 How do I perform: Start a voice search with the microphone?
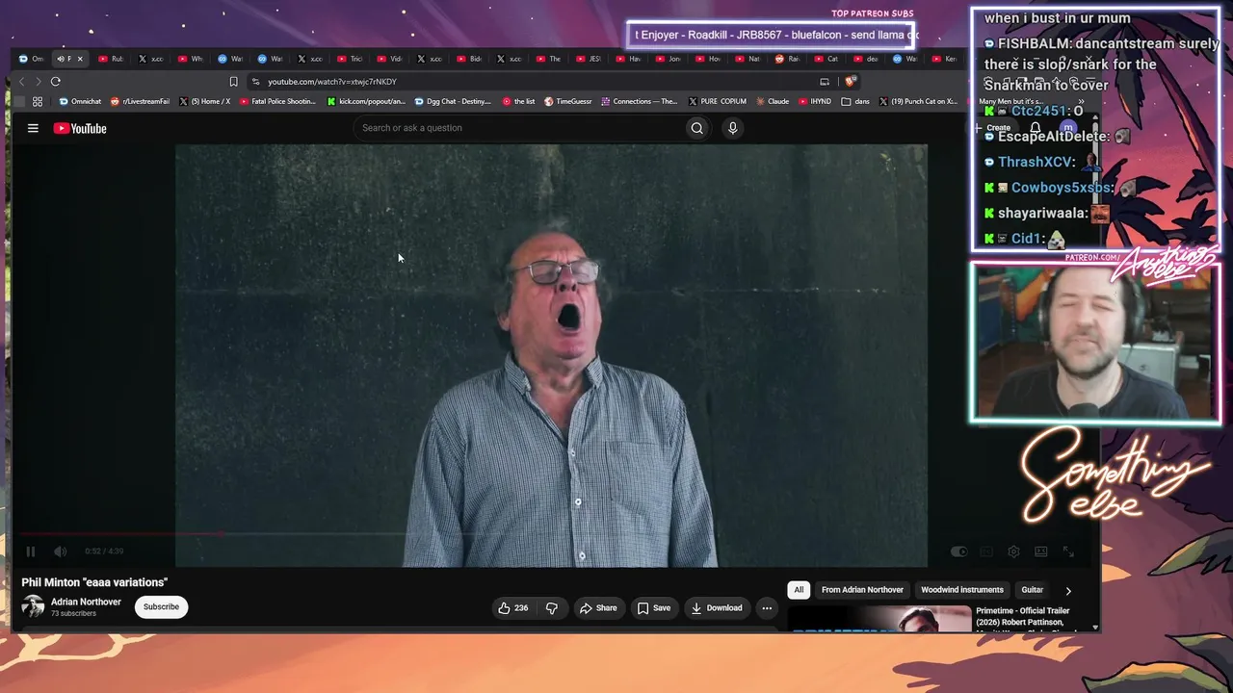pos(733,128)
